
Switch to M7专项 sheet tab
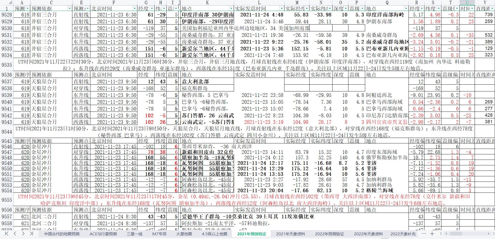point(159,234)
